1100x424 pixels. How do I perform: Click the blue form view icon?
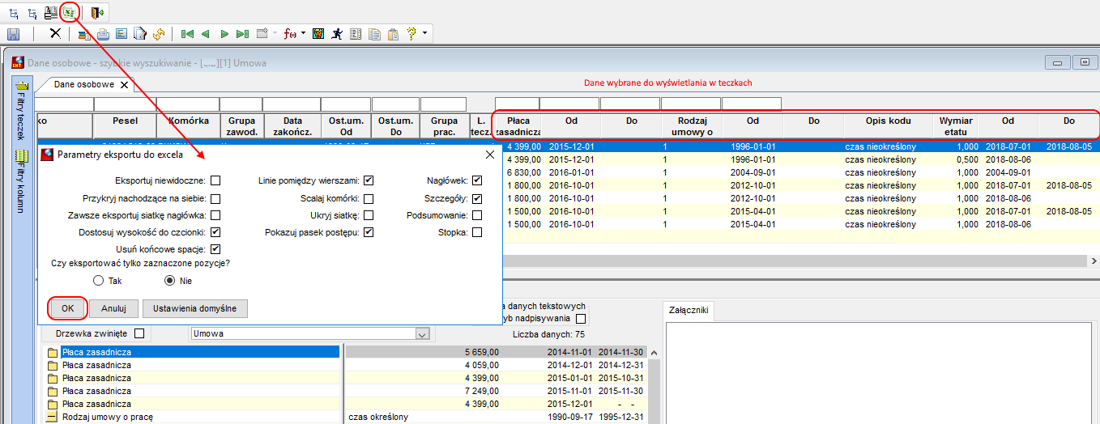coord(121,34)
